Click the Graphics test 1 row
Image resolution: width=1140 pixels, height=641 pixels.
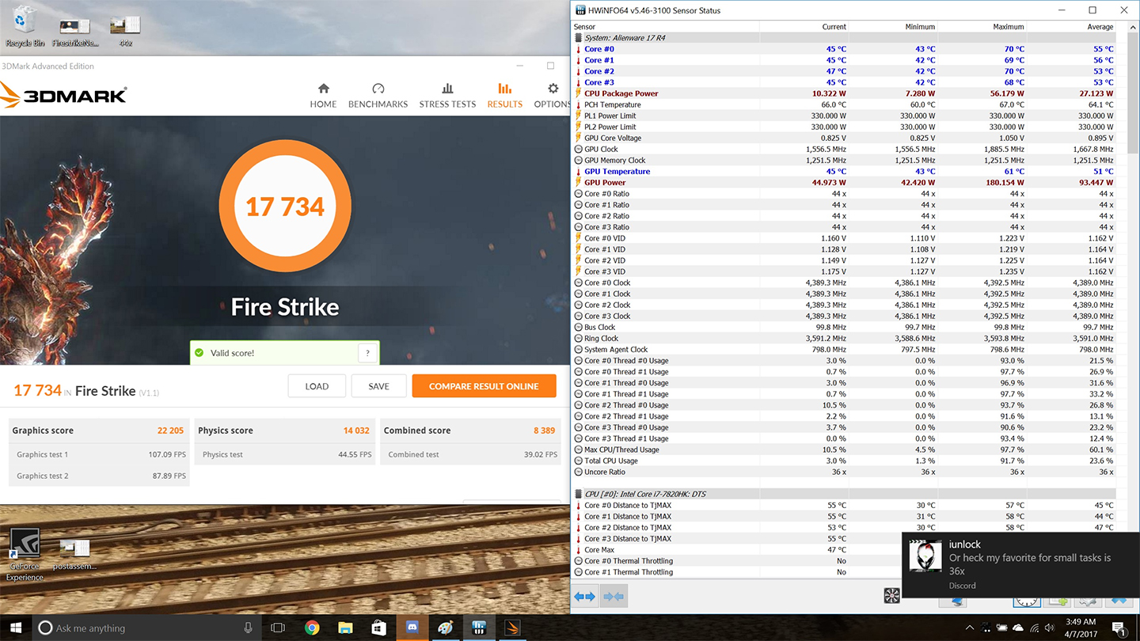point(100,454)
